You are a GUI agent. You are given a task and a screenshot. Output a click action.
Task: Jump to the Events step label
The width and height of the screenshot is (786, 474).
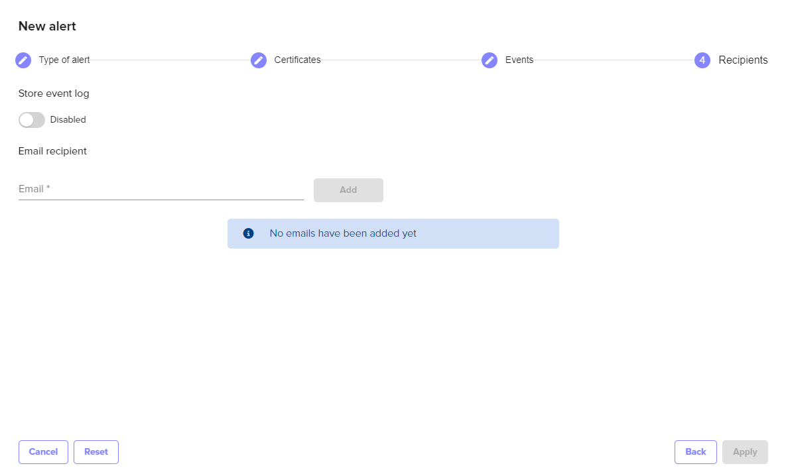click(x=519, y=60)
